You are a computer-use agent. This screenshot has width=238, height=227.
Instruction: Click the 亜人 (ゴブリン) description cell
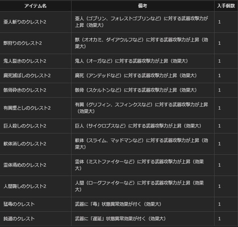143,22
